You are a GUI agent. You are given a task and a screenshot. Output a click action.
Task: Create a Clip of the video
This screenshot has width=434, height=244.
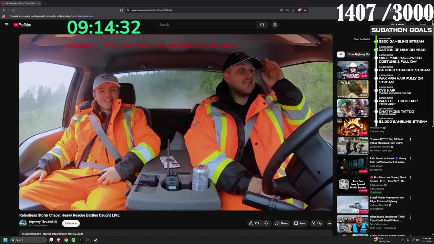(x=316, y=223)
